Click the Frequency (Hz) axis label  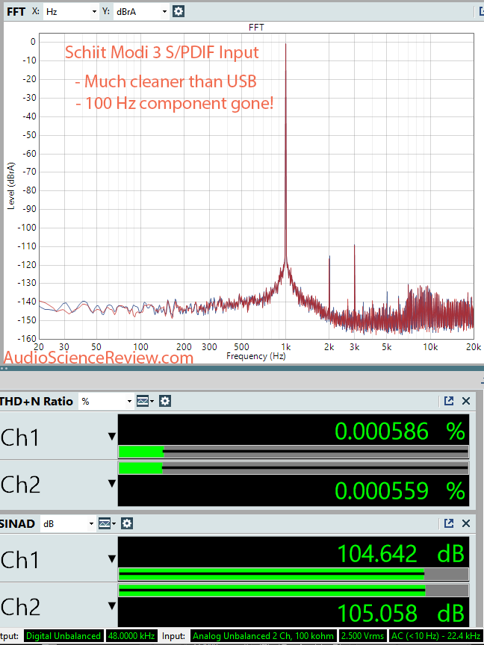tap(255, 356)
